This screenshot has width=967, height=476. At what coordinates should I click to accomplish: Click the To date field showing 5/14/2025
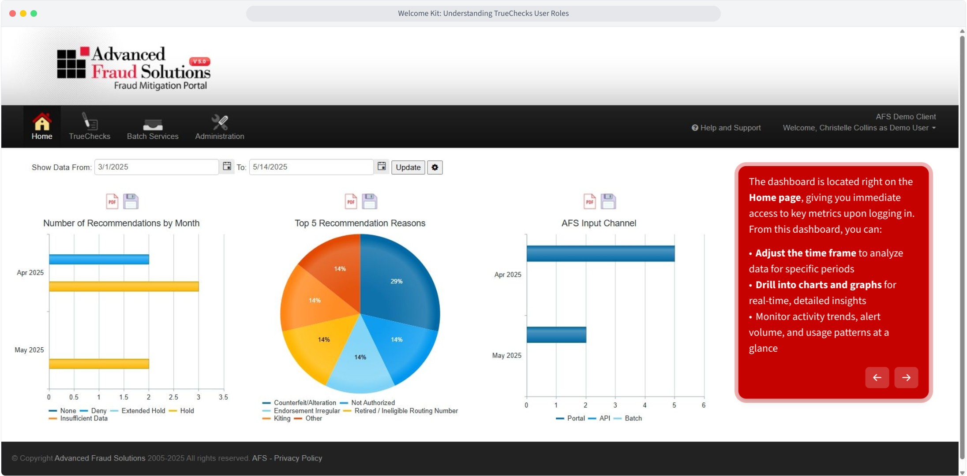pyautogui.click(x=311, y=167)
